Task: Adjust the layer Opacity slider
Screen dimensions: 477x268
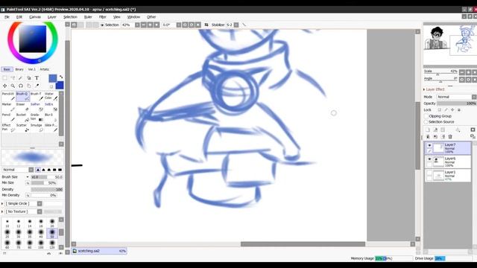Action: [456, 103]
